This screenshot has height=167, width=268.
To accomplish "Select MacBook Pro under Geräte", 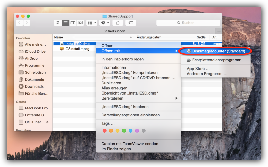I will [33, 108].
